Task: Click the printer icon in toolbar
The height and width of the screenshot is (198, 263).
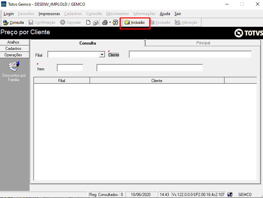Action: point(105,22)
